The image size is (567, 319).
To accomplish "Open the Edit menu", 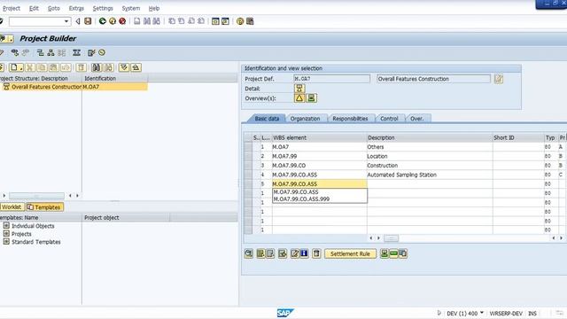I will 34,8.
